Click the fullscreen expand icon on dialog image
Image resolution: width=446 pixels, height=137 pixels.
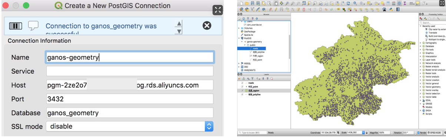pos(218,10)
